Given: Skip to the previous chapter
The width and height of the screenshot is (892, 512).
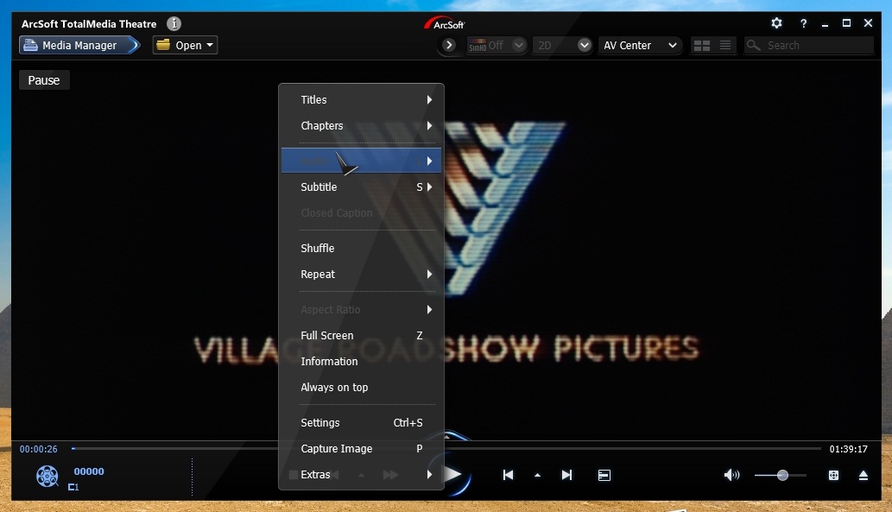Looking at the screenshot, I should click(x=508, y=475).
